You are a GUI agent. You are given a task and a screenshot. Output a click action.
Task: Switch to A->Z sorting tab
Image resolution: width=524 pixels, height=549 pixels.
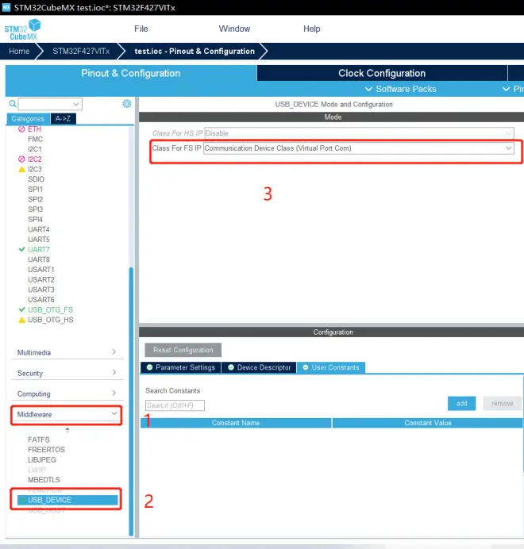tap(62, 119)
